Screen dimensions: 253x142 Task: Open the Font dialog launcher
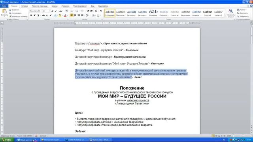68,19
